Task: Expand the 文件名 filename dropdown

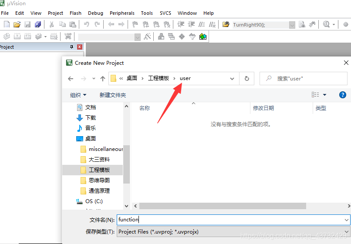Action: click(347, 220)
